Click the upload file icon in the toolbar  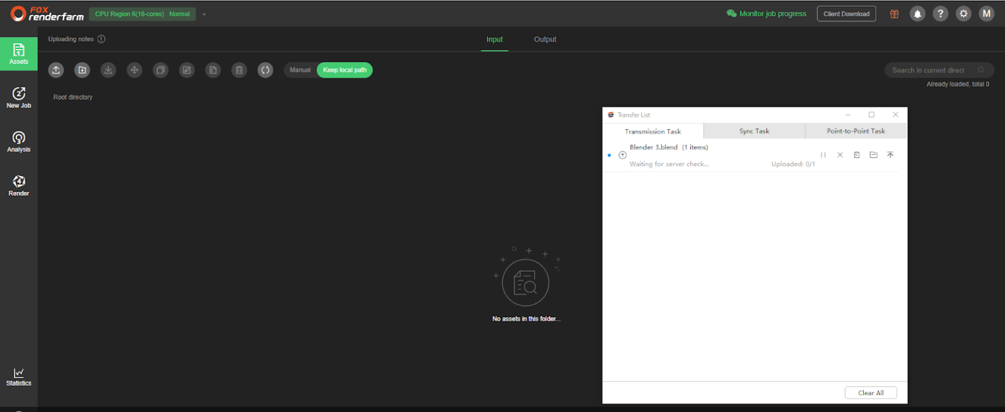(x=56, y=70)
